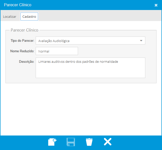Switch to the Localizar tab
162x150 pixels.
pos(10,17)
